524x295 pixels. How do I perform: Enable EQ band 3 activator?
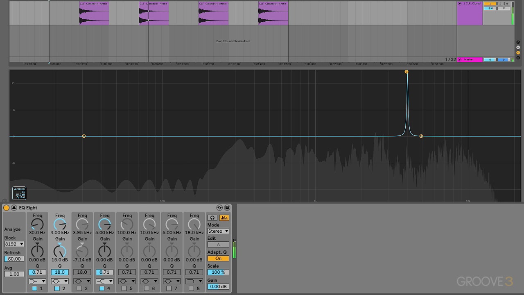[x=79, y=288]
